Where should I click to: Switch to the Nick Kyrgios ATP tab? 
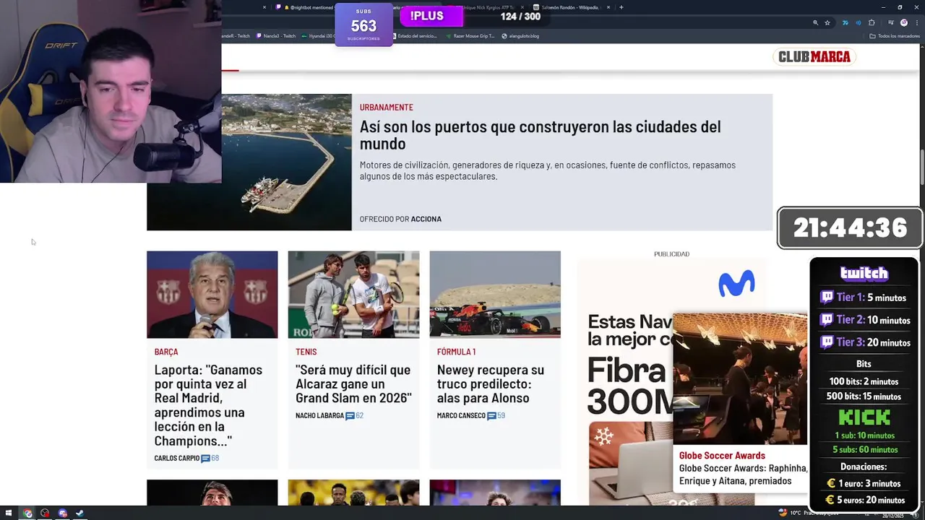click(x=488, y=7)
